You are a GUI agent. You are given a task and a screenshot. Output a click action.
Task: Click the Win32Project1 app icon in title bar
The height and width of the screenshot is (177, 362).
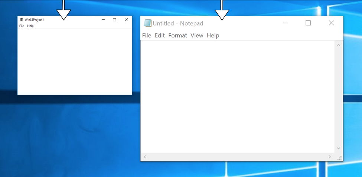coord(22,20)
